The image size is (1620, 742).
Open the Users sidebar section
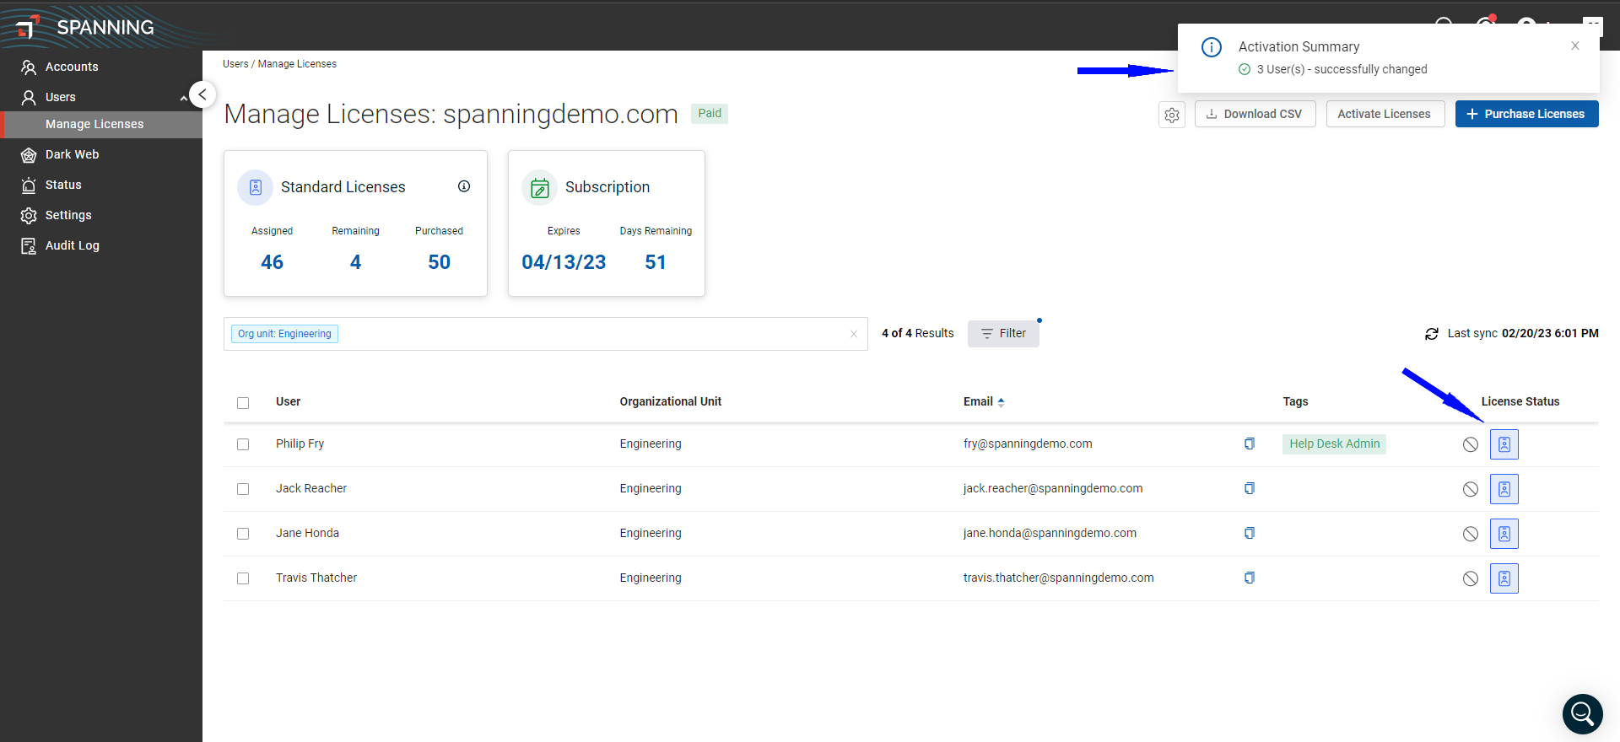(x=61, y=97)
